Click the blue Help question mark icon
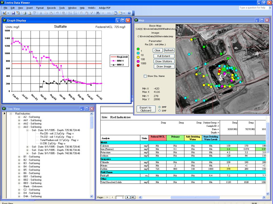 [129, 13]
